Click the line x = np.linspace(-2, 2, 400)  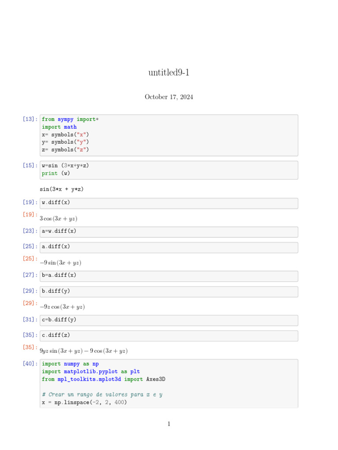point(84,403)
